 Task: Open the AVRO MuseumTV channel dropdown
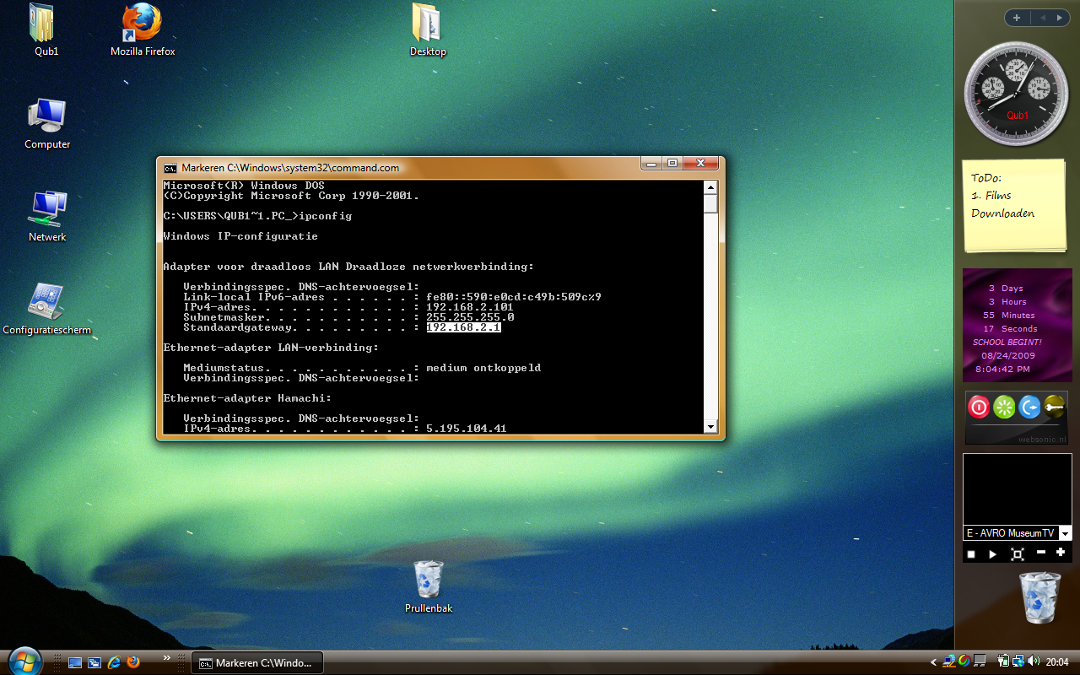(x=1066, y=533)
